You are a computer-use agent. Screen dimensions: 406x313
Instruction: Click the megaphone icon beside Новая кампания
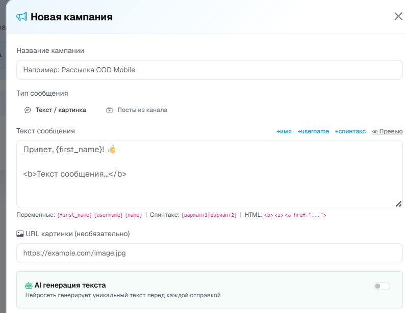pos(21,17)
